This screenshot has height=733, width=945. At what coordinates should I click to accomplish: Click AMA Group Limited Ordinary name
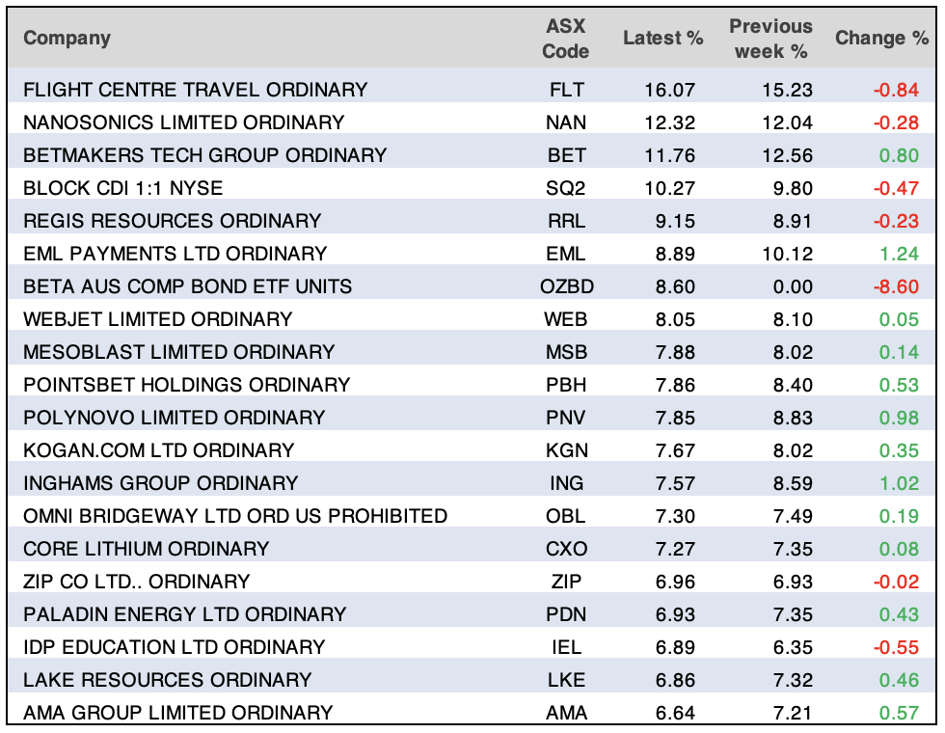click(177, 713)
